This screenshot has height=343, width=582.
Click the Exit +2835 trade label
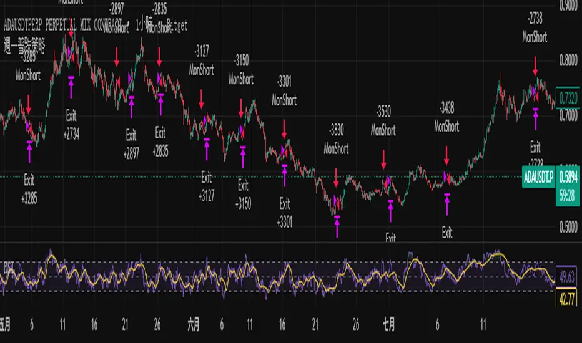coord(160,142)
